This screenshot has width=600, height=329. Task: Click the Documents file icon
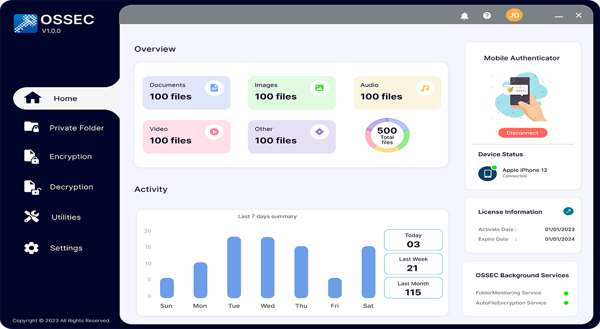click(x=214, y=88)
